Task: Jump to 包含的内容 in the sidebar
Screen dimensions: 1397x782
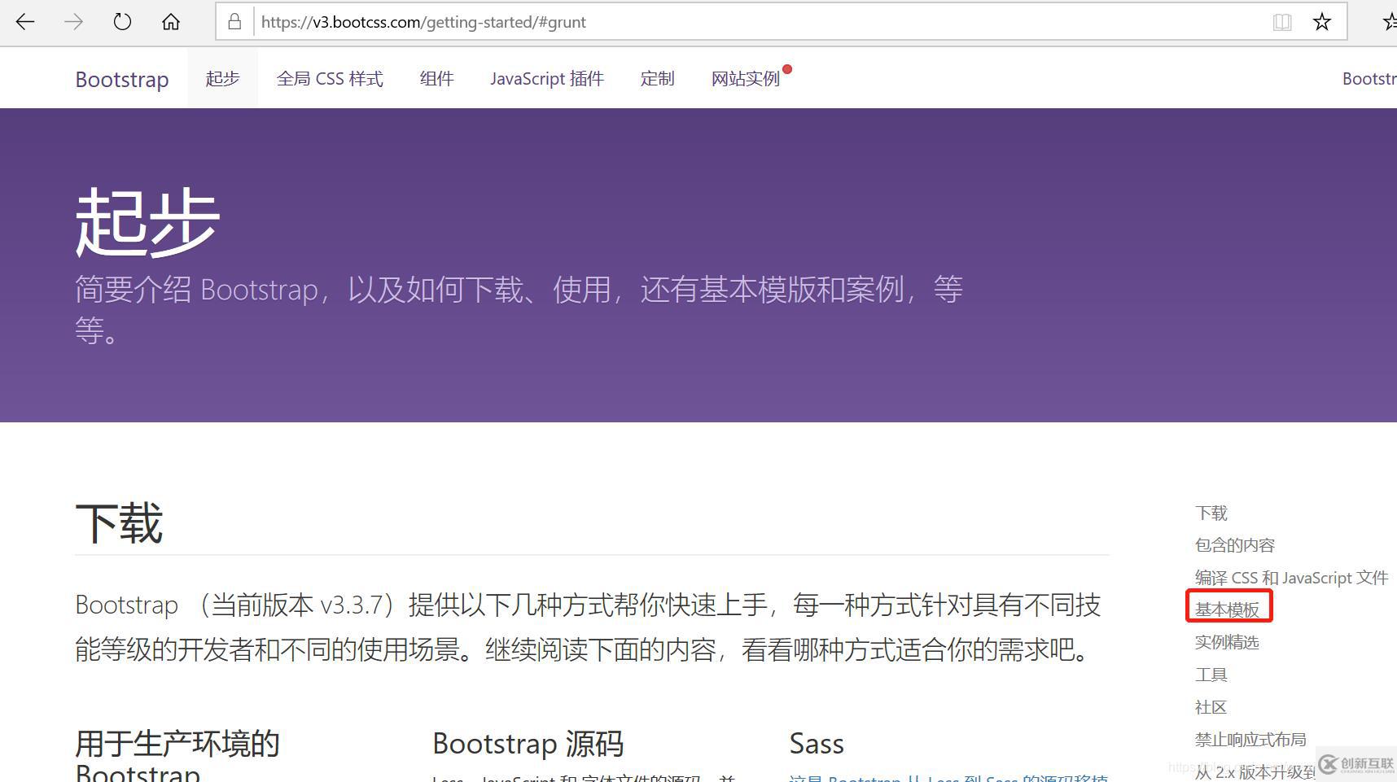Action: coord(1234,545)
